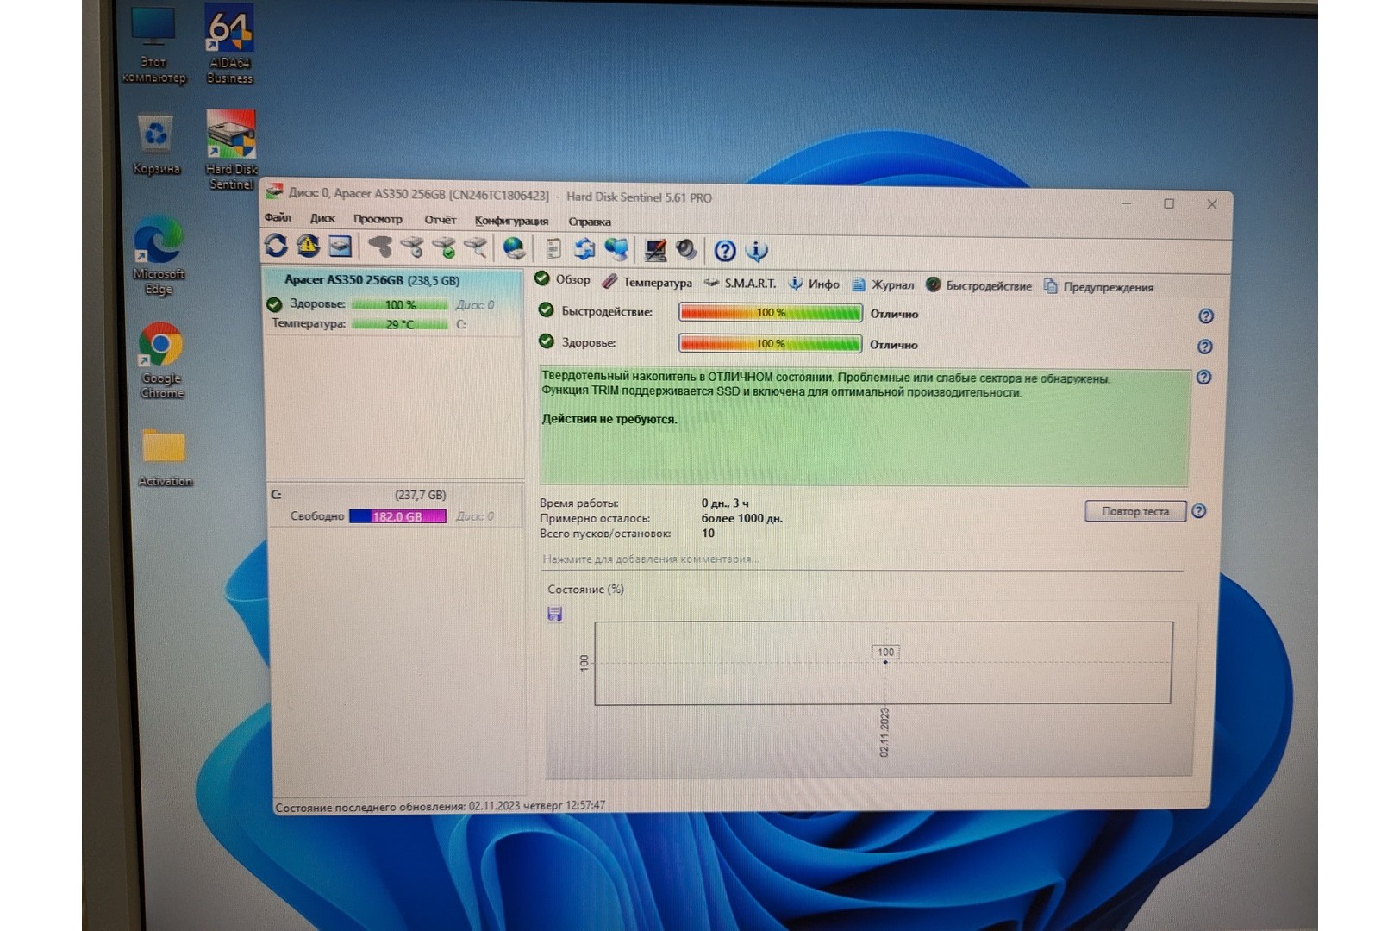Click the help icon next to Повтор теста

[x=1198, y=511]
